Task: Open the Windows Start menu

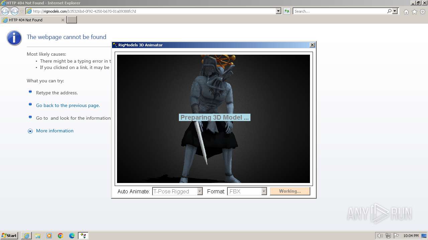Action: coord(9,236)
